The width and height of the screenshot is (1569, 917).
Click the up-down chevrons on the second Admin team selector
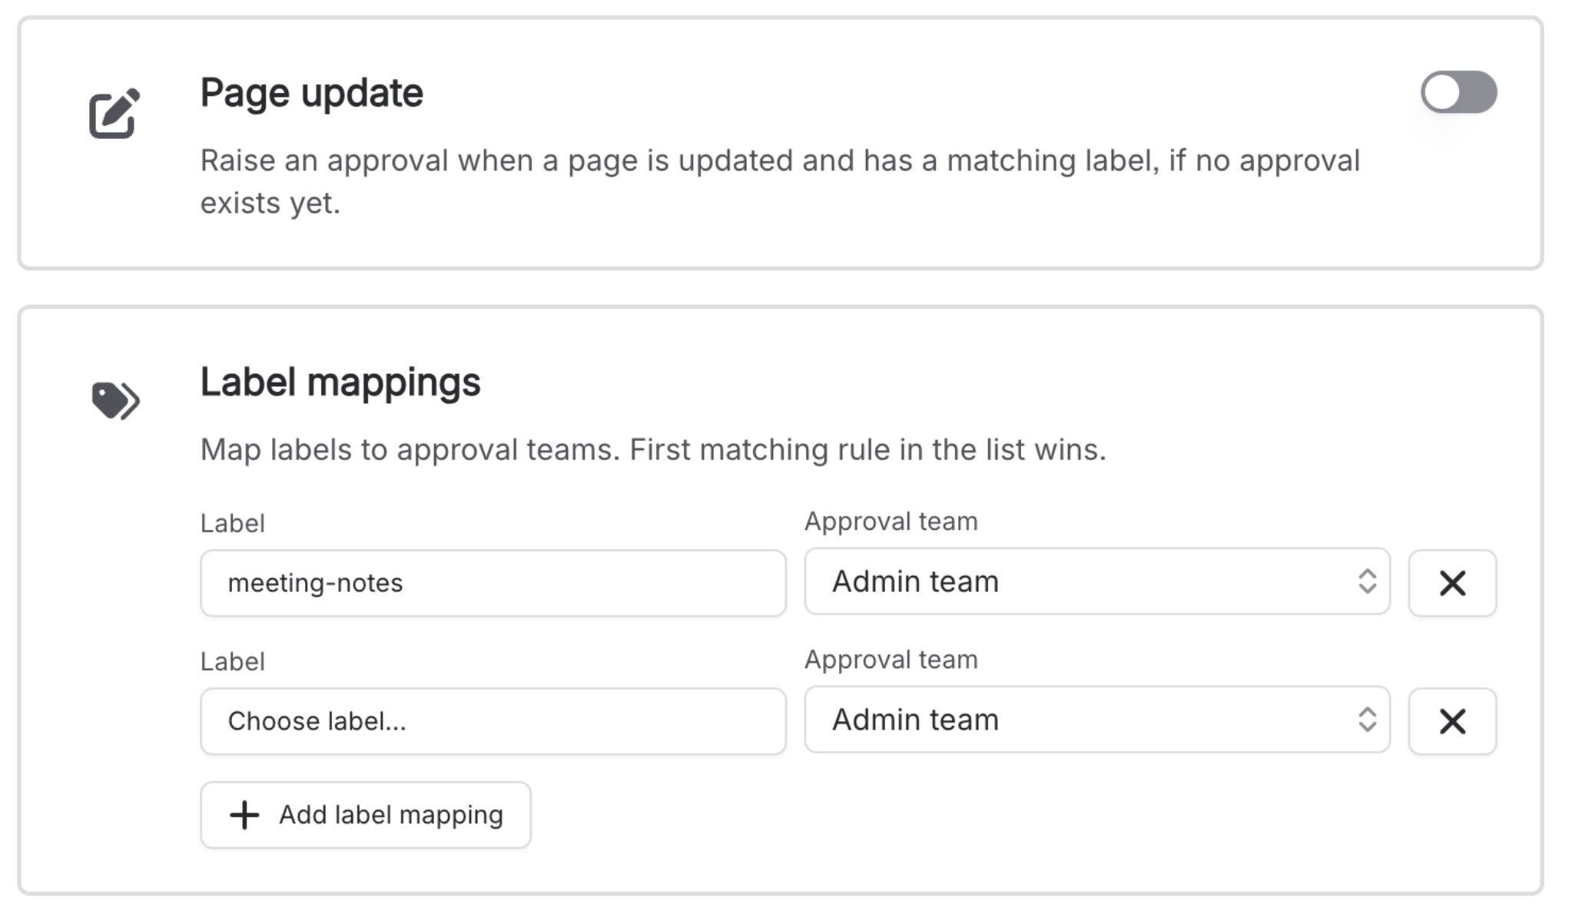pyautogui.click(x=1367, y=720)
